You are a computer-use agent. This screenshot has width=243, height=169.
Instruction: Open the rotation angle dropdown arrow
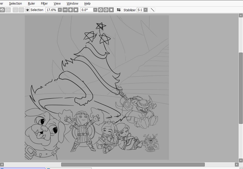click(95, 10)
